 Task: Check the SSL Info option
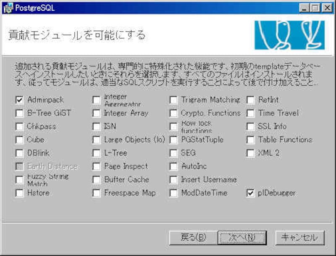click(250, 127)
